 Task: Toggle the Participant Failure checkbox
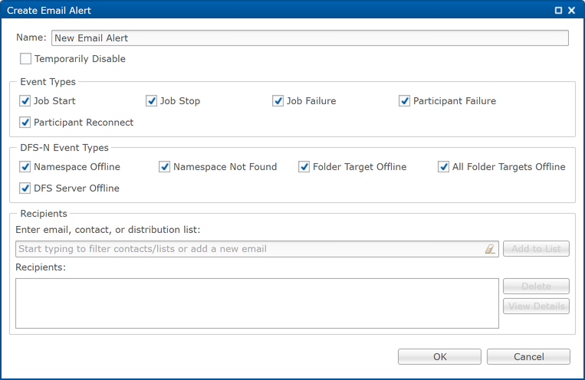[x=404, y=100]
